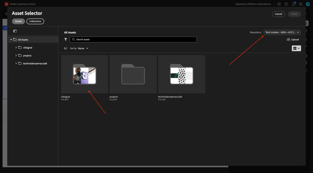Viewport: 313px width, 173px height.
Task: Click the Adobe logo icon
Action: click(x=6, y=4)
